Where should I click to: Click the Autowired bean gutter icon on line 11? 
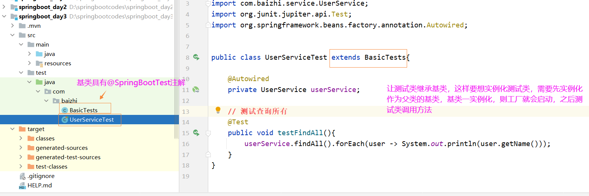[x=196, y=90]
